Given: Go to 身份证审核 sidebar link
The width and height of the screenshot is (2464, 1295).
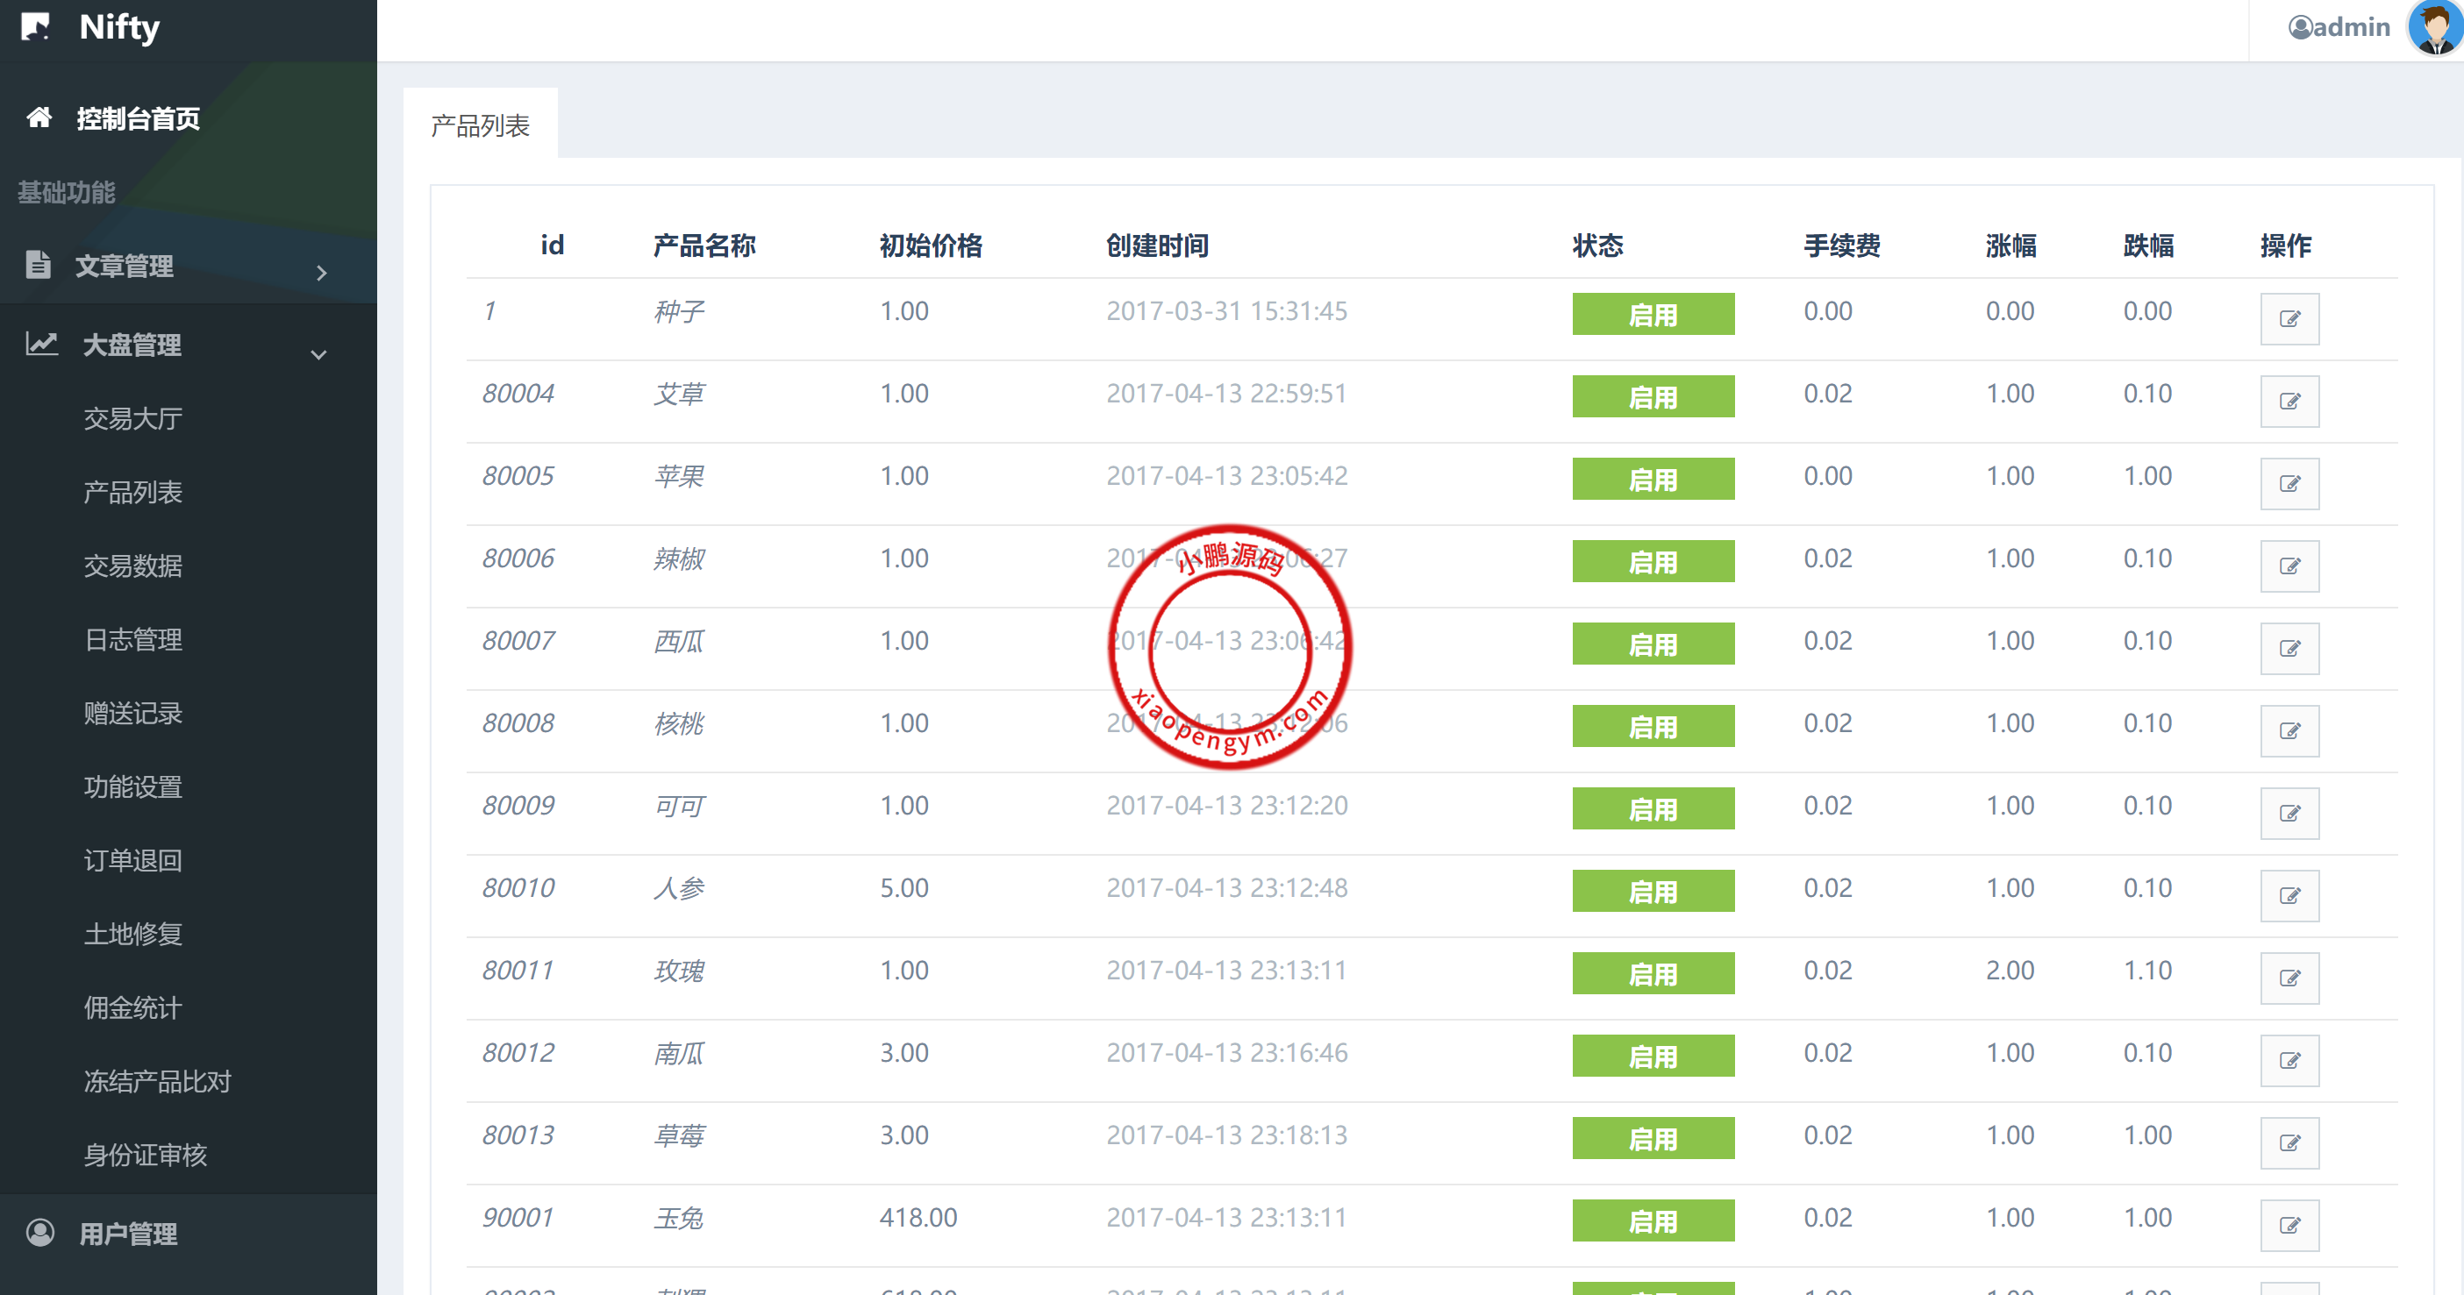Looking at the screenshot, I should [146, 1155].
